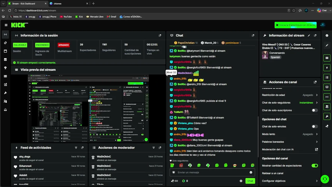Reload the page
This screenshot has height=187, width=332.
[10, 10]
